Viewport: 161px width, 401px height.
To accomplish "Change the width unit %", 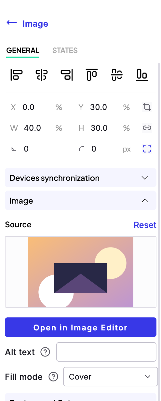I will point(59,128).
